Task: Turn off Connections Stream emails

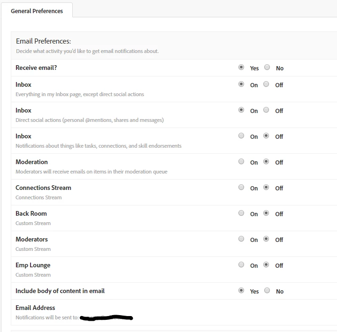Action: (266, 187)
